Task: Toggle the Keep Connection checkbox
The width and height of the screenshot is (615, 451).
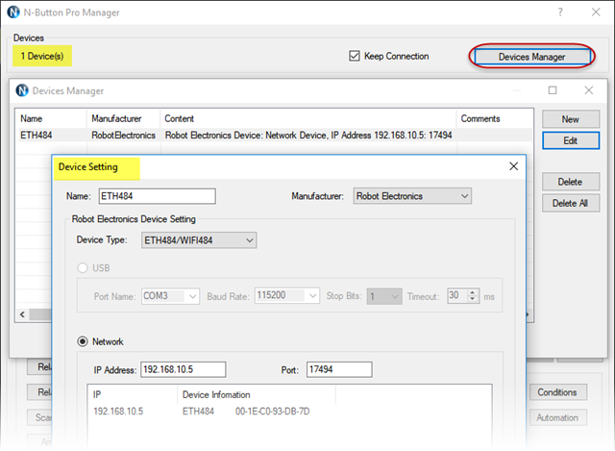Action: tap(355, 56)
